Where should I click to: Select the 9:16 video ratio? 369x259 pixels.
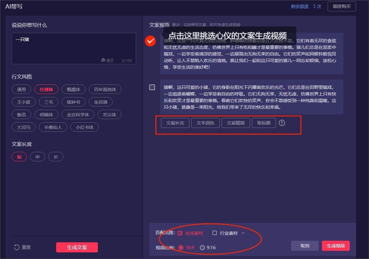(202, 247)
